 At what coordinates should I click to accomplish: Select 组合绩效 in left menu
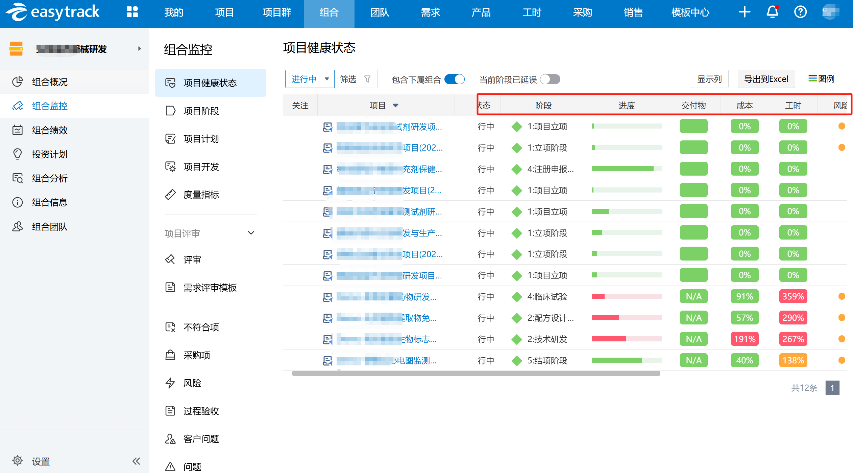[x=50, y=130]
